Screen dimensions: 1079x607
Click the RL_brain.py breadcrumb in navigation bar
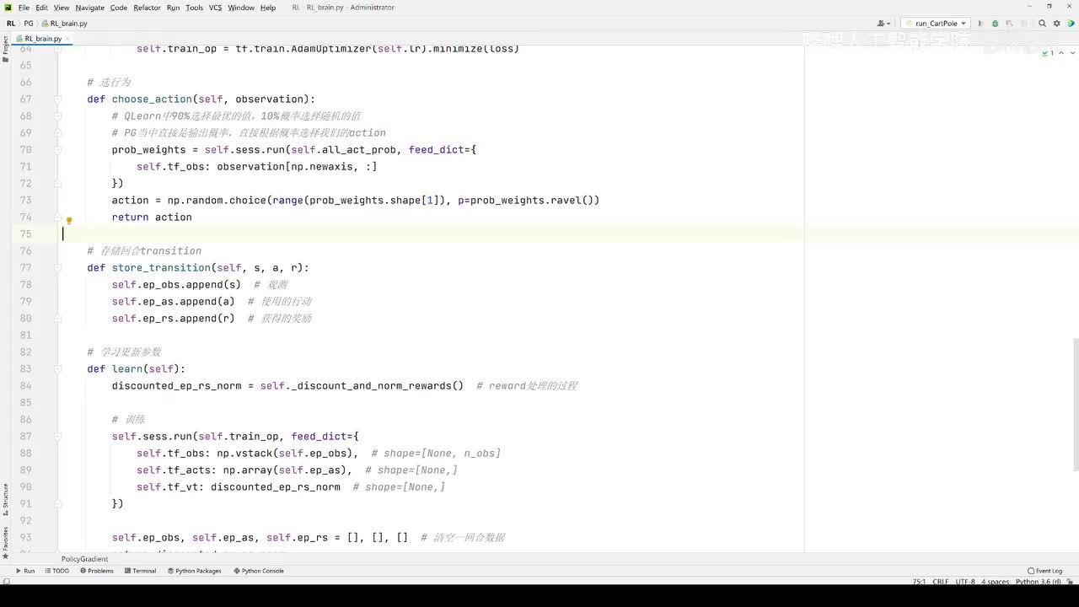point(65,24)
